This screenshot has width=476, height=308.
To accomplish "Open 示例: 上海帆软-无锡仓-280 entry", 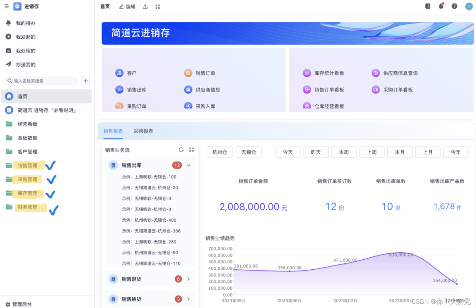I will pos(149,242).
